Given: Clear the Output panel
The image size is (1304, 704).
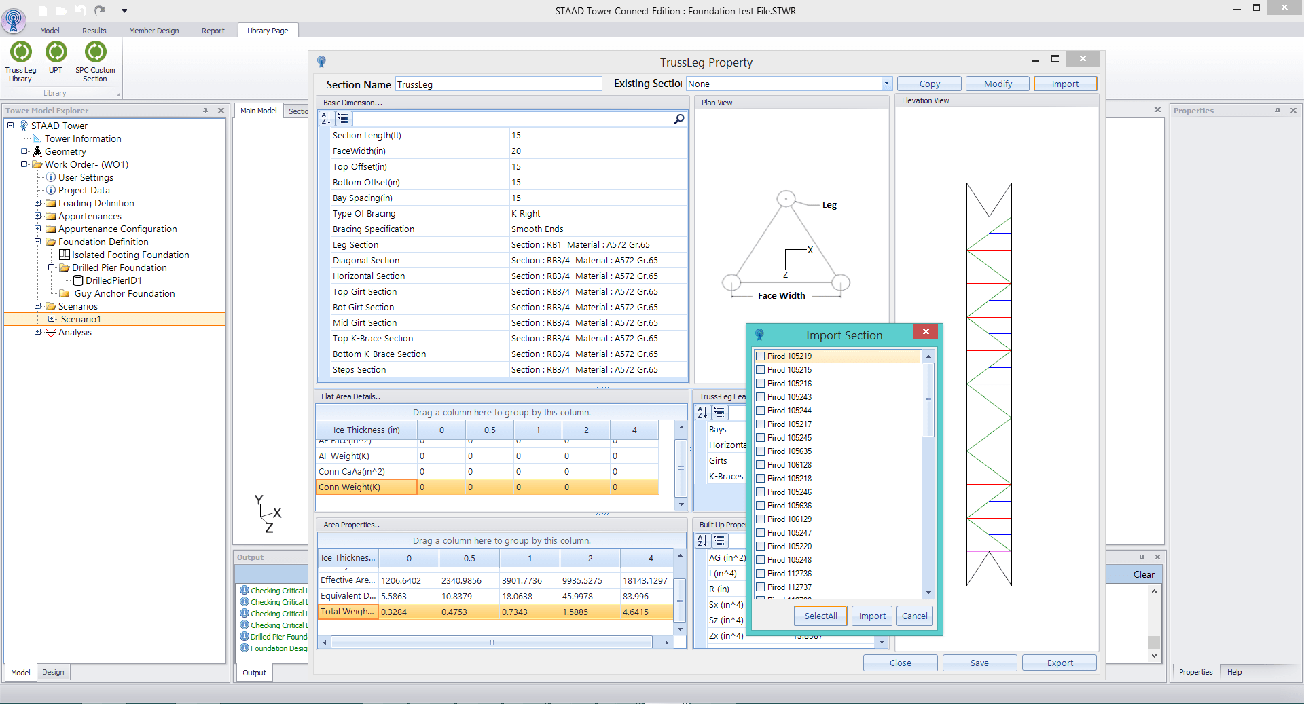Looking at the screenshot, I should pyautogui.click(x=1143, y=574).
